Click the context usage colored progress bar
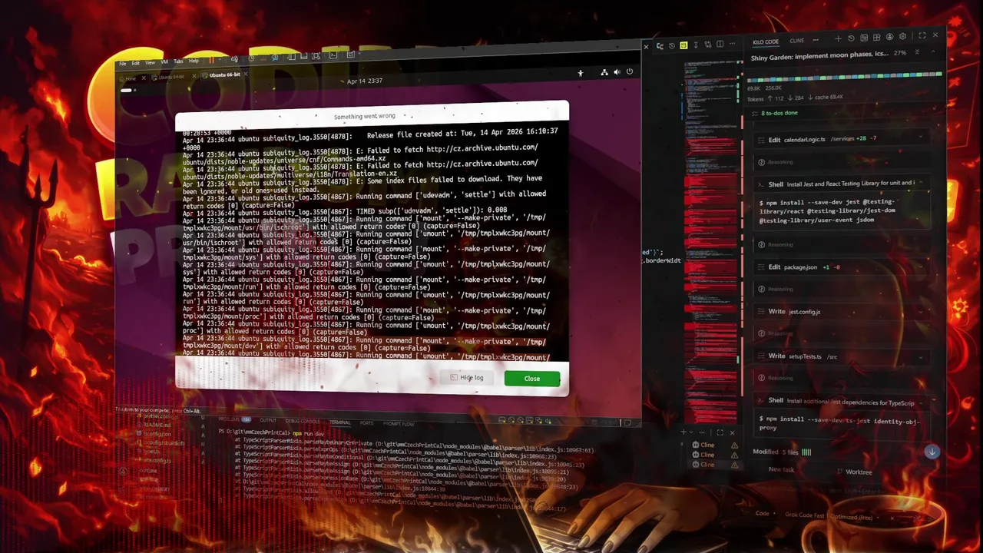Screen dimensions: 983x553 [845, 76]
